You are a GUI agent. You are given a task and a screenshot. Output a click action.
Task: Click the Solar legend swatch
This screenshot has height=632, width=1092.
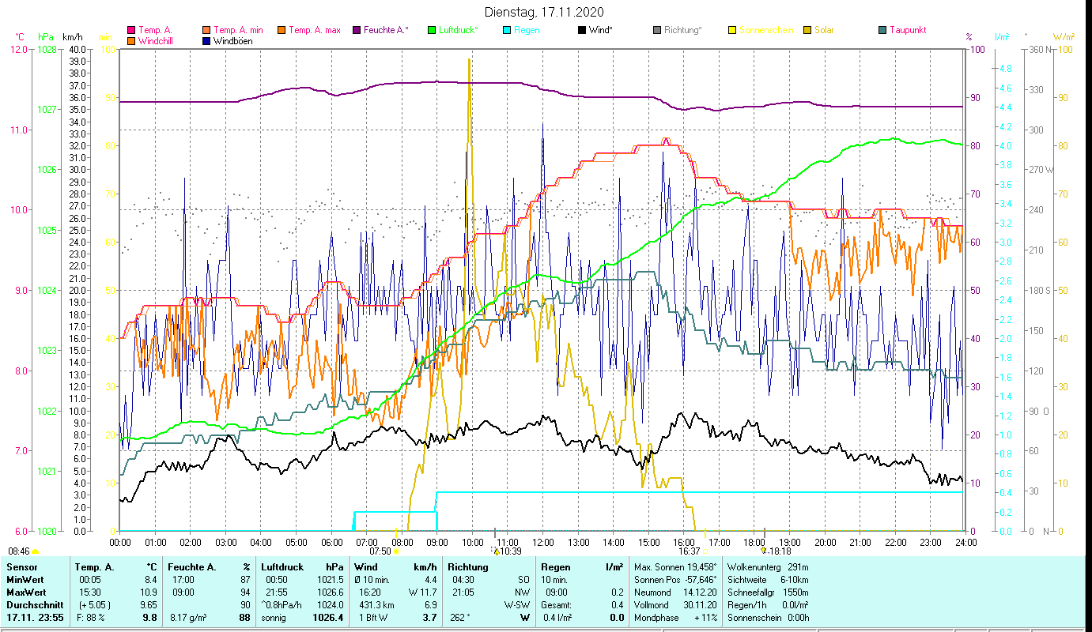807,31
